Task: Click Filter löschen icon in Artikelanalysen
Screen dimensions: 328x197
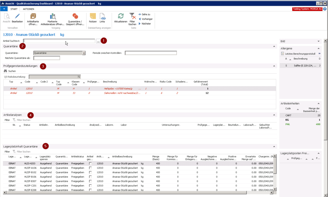Action: click(14, 120)
